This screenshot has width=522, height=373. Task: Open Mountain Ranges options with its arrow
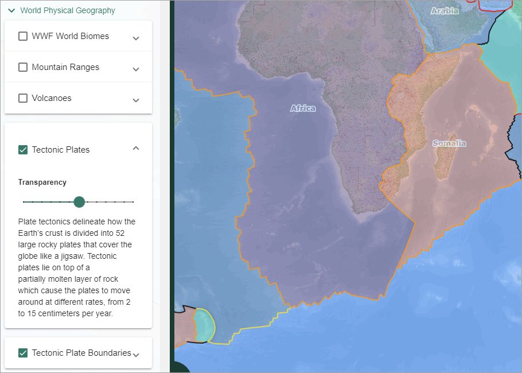(x=136, y=69)
